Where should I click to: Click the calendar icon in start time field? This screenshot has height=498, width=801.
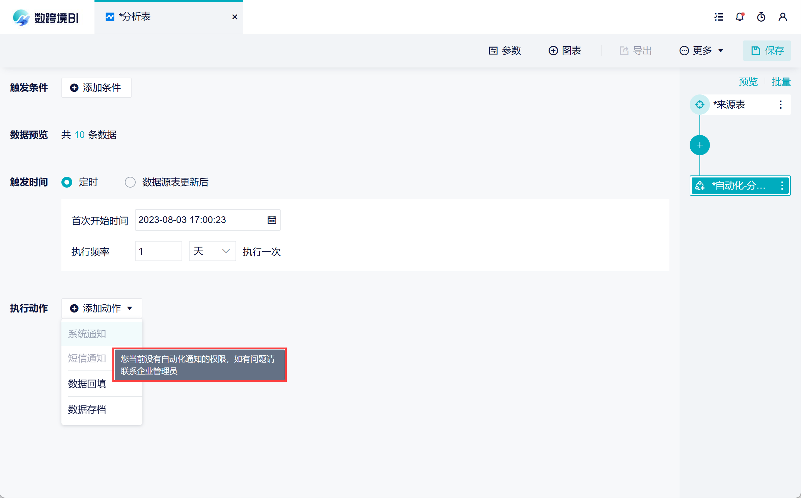coord(272,220)
